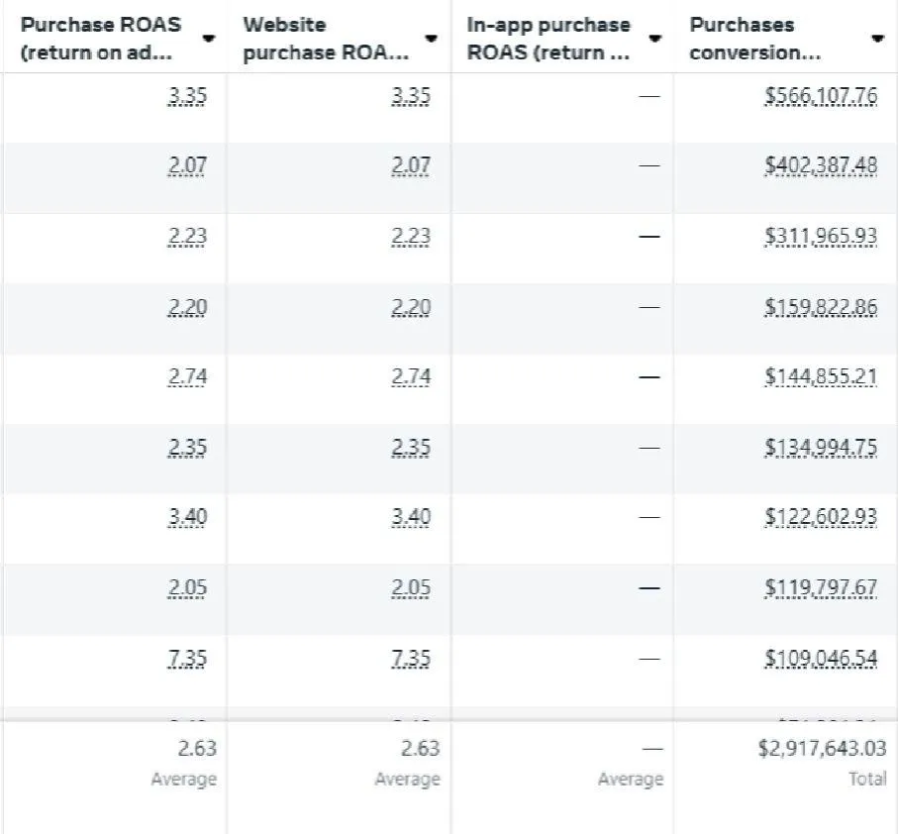The height and width of the screenshot is (834, 898).
Task: Click the $159,822.86 conversion value
Action: click(821, 307)
